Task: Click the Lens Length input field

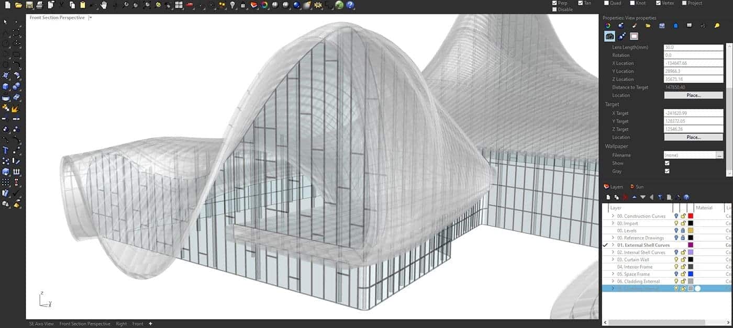Action: [x=693, y=47]
